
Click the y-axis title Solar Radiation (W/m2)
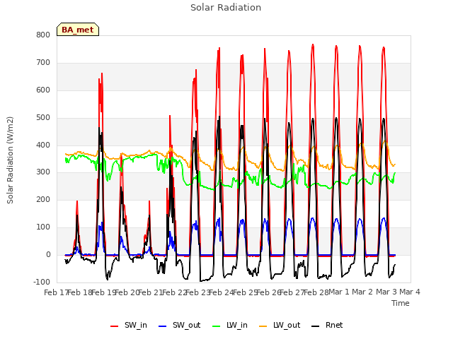10,160
